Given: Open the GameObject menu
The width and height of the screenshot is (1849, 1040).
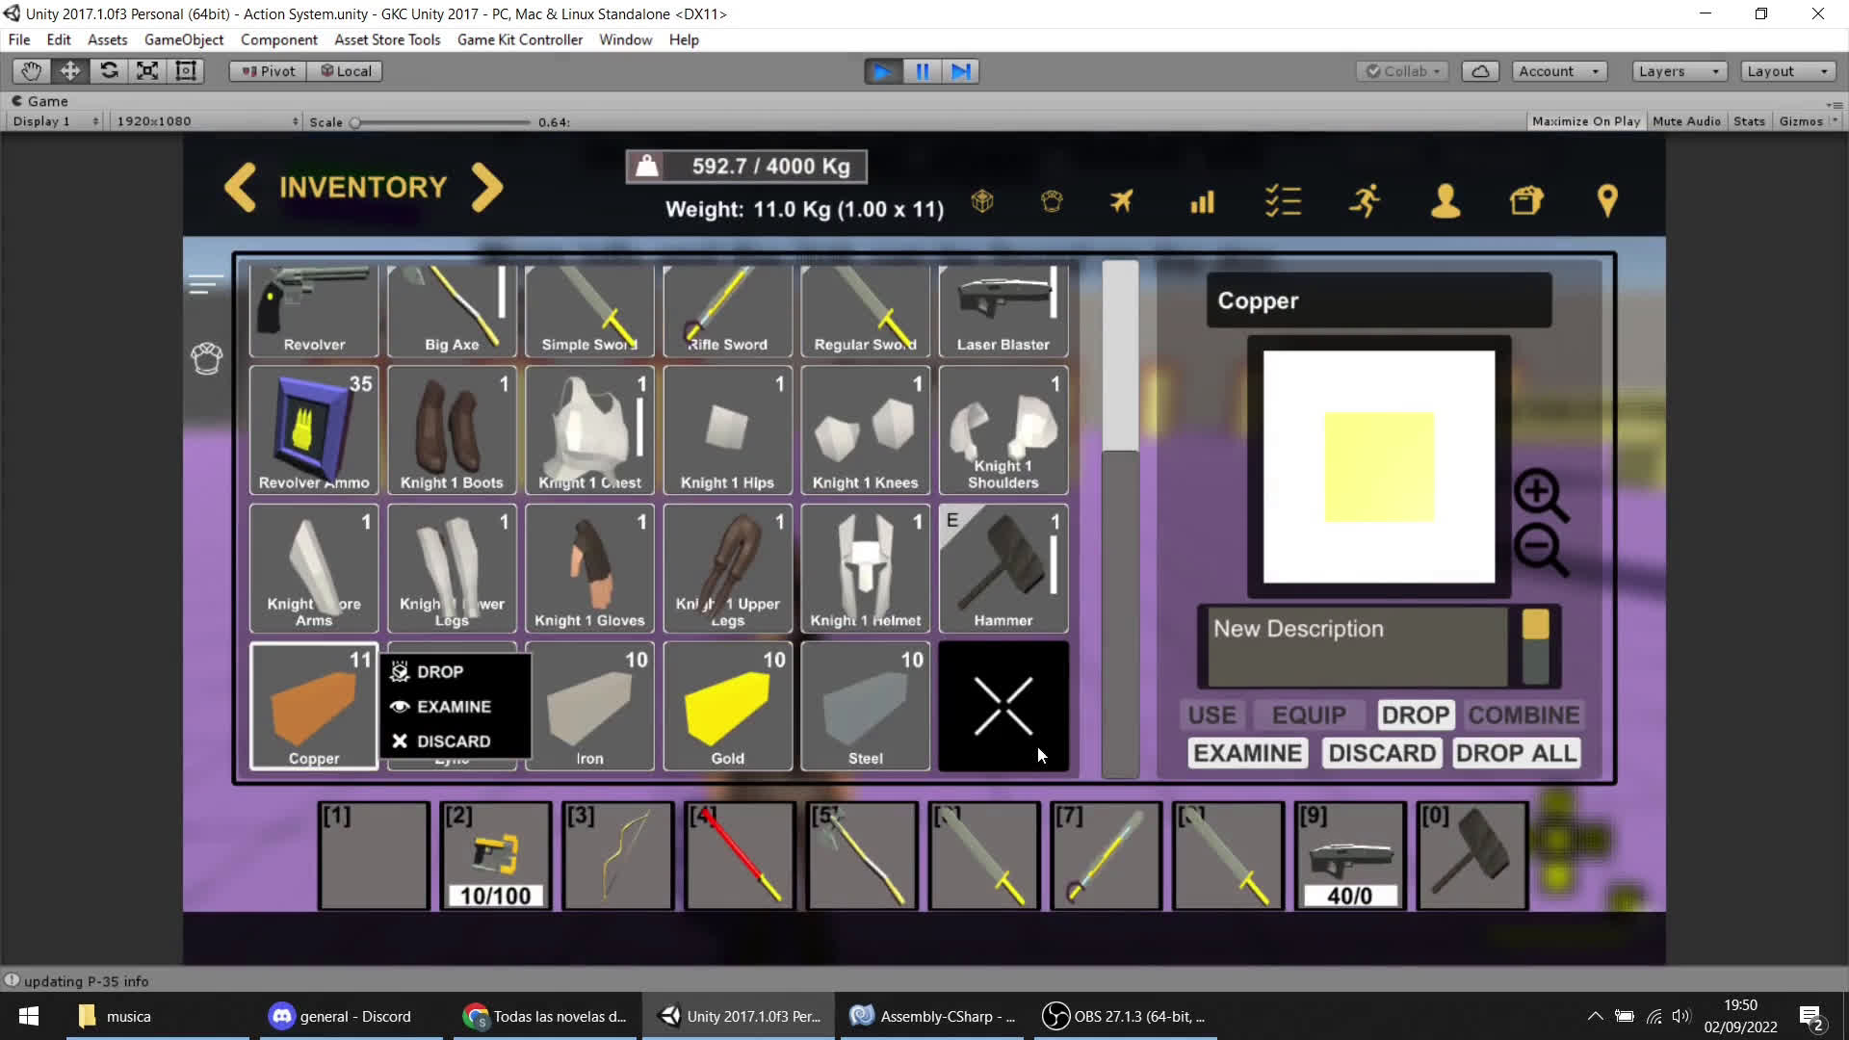Looking at the screenshot, I should click(x=184, y=39).
